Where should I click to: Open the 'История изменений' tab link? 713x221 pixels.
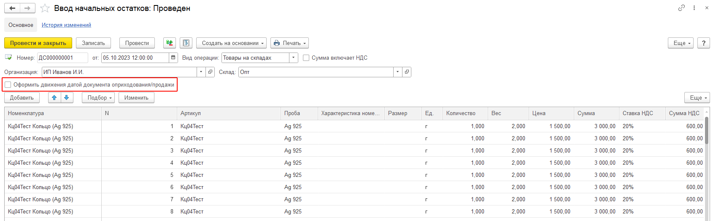coord(66,25)
